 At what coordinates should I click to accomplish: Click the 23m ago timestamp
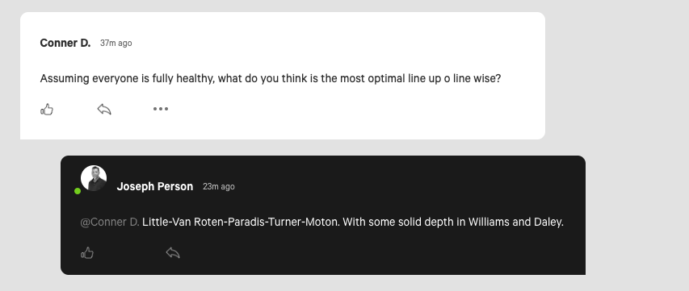(219, 186)
